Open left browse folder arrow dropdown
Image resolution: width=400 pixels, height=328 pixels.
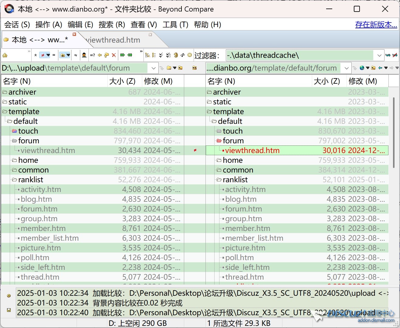(174, 68)
